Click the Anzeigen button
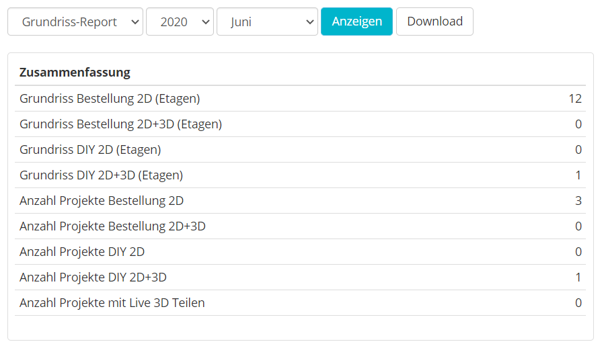 pos(356,21)
